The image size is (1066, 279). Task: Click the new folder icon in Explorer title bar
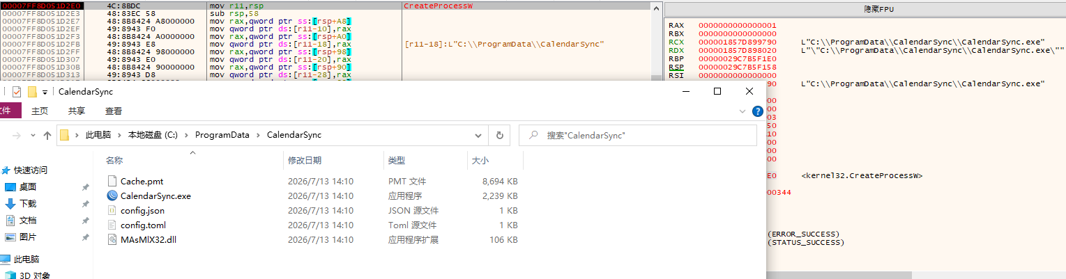pos(32,92)
